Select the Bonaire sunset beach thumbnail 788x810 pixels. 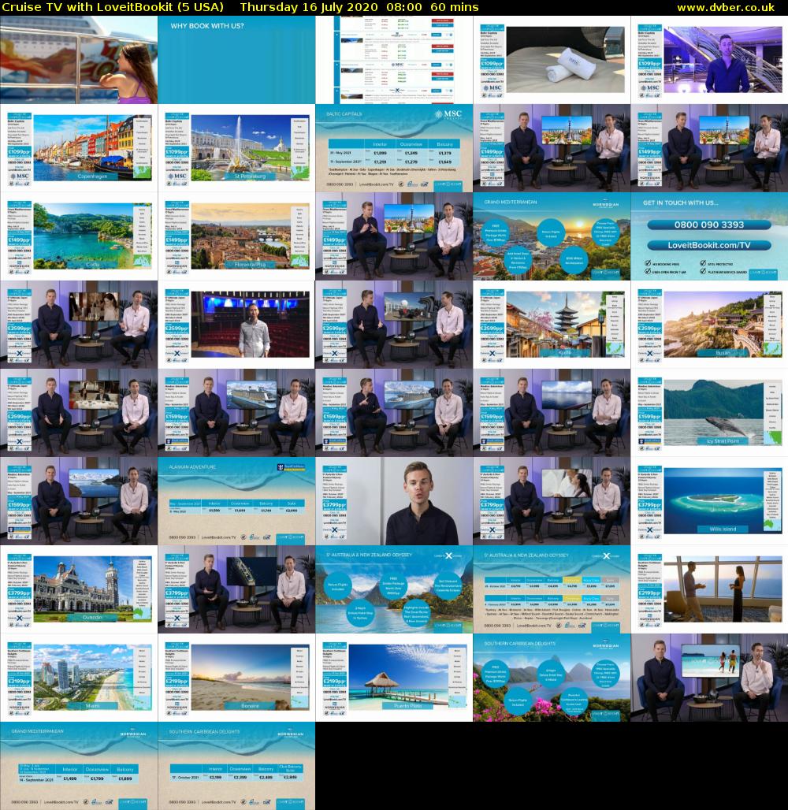coord(236,678)
